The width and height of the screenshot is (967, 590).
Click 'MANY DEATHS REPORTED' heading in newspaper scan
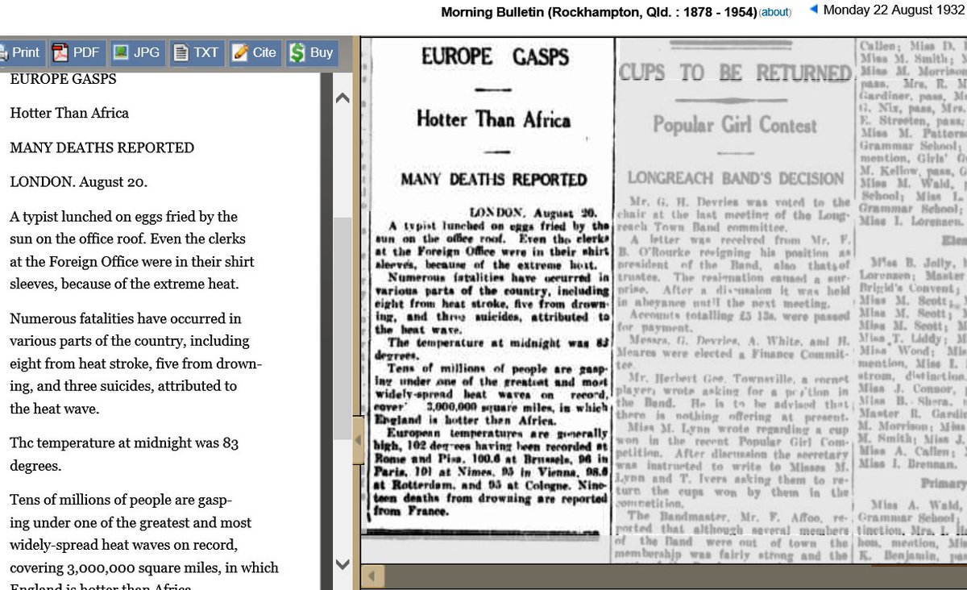[x=494, y=179]
